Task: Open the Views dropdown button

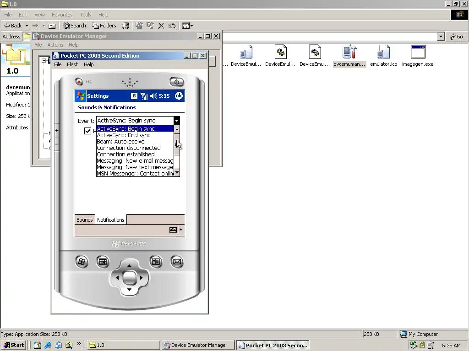Action: 187,26
